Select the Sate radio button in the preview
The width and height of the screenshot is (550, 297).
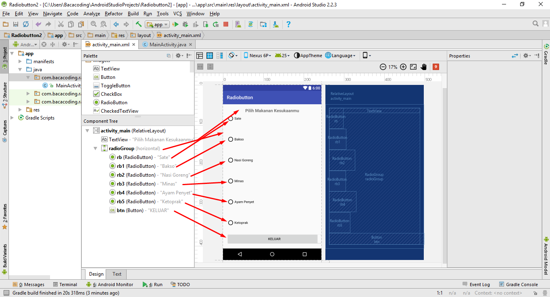pos(230,118)
